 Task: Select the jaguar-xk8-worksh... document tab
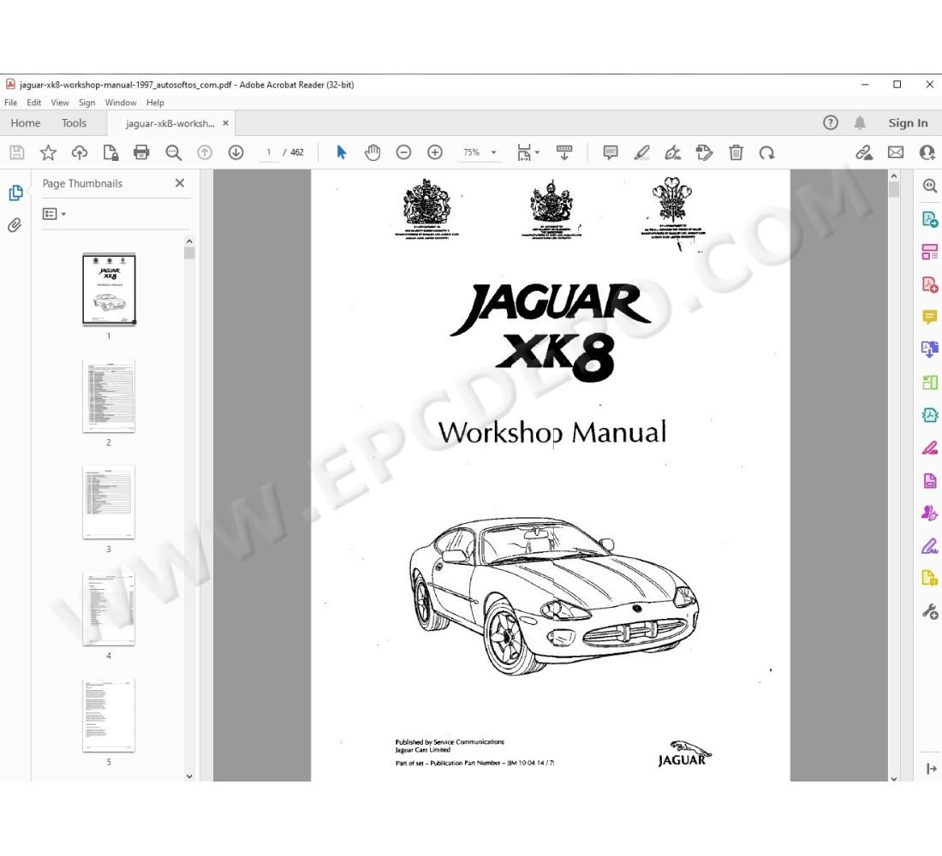coord(170,123)
